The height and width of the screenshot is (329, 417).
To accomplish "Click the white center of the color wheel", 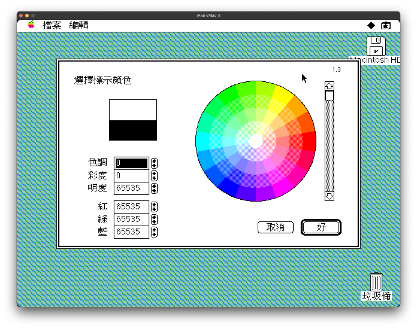I will [x=256, y=141].
